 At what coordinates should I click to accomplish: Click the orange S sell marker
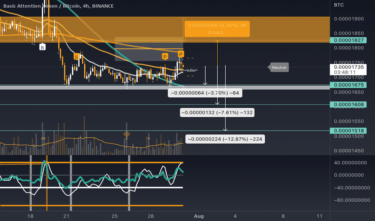tap(76, 57)
